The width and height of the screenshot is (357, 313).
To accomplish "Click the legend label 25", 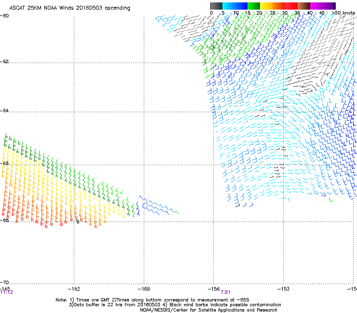I will pos(273,13).
